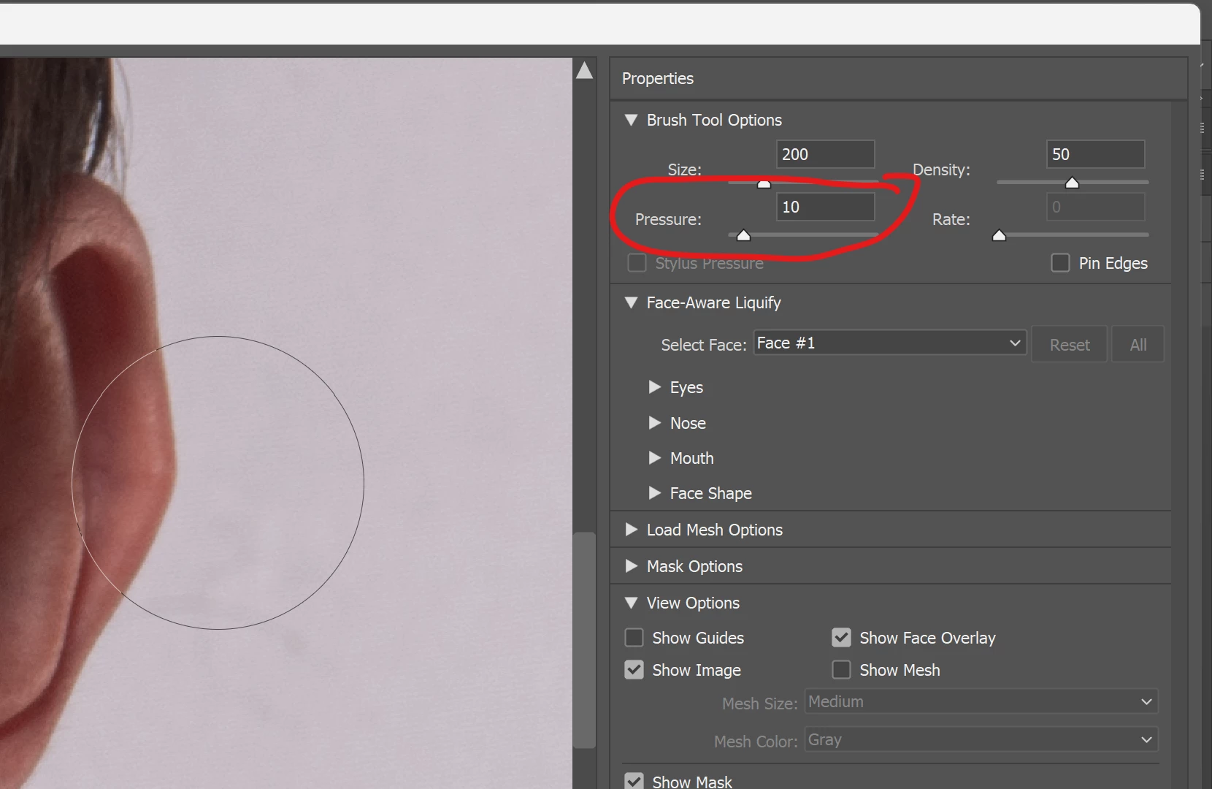Click the Pressure value field
Image resolution: width=1212 pixels, height=789 pixels.
tap(825, 207)
